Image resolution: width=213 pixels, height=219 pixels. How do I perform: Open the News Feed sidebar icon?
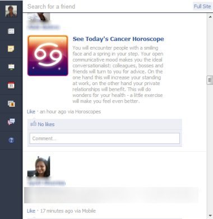coord(11,31)
